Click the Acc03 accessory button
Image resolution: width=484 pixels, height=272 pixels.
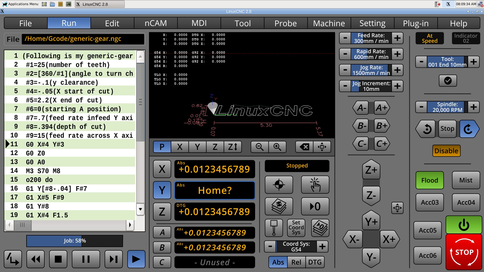tap(430, 202)
